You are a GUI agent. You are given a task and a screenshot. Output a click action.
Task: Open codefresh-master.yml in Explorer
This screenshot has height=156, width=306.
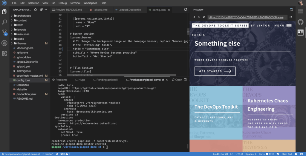pos(30,75)
